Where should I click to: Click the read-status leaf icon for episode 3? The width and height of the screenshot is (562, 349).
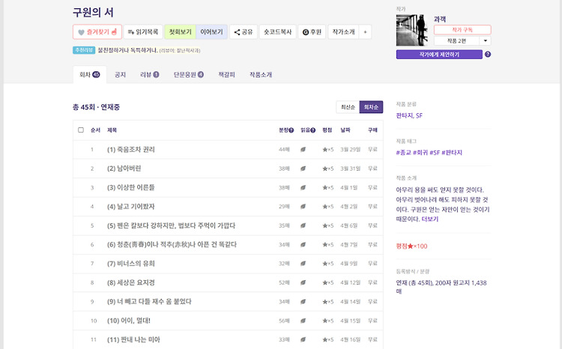[303, 187]
